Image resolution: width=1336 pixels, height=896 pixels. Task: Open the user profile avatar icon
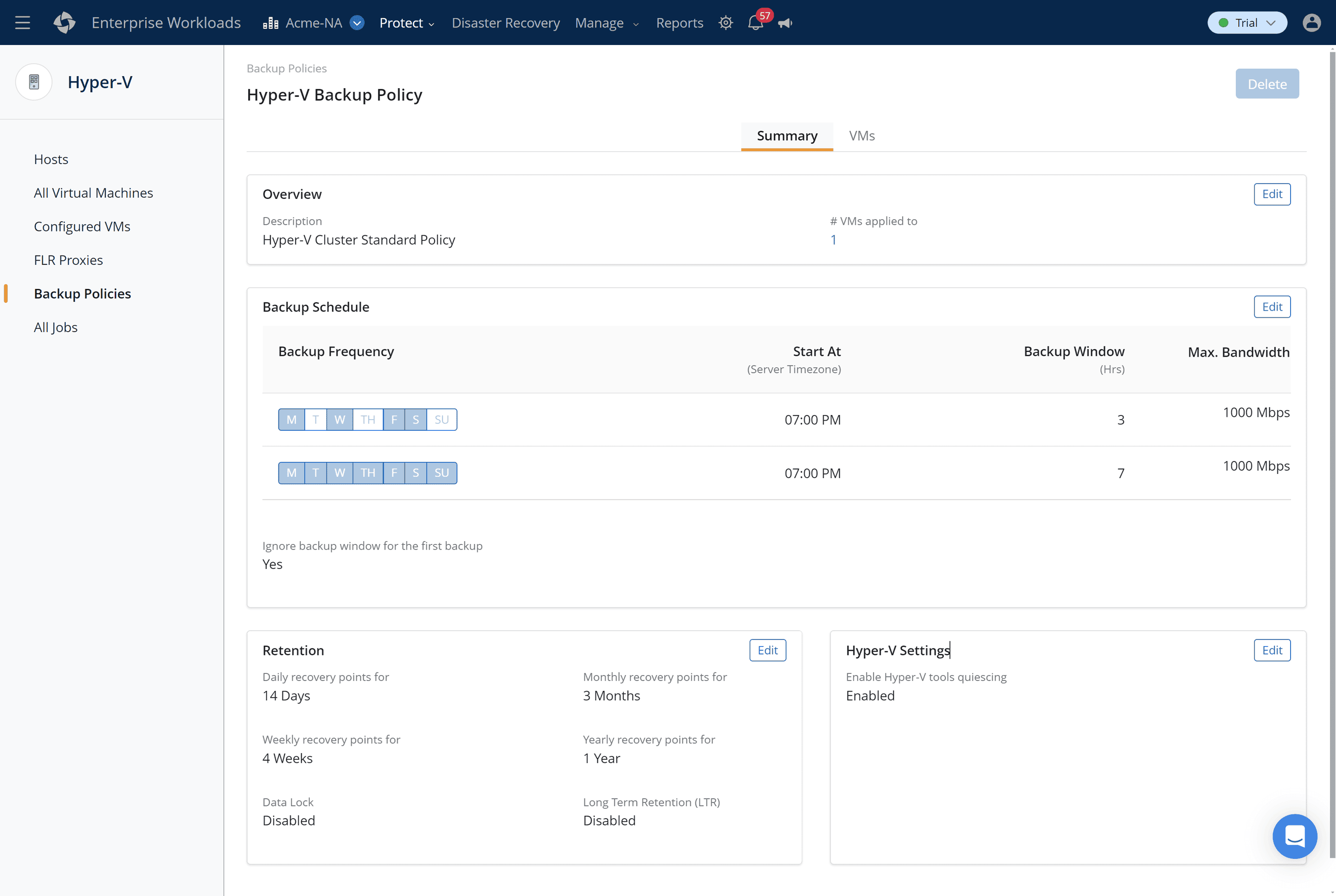point(1311,23)
